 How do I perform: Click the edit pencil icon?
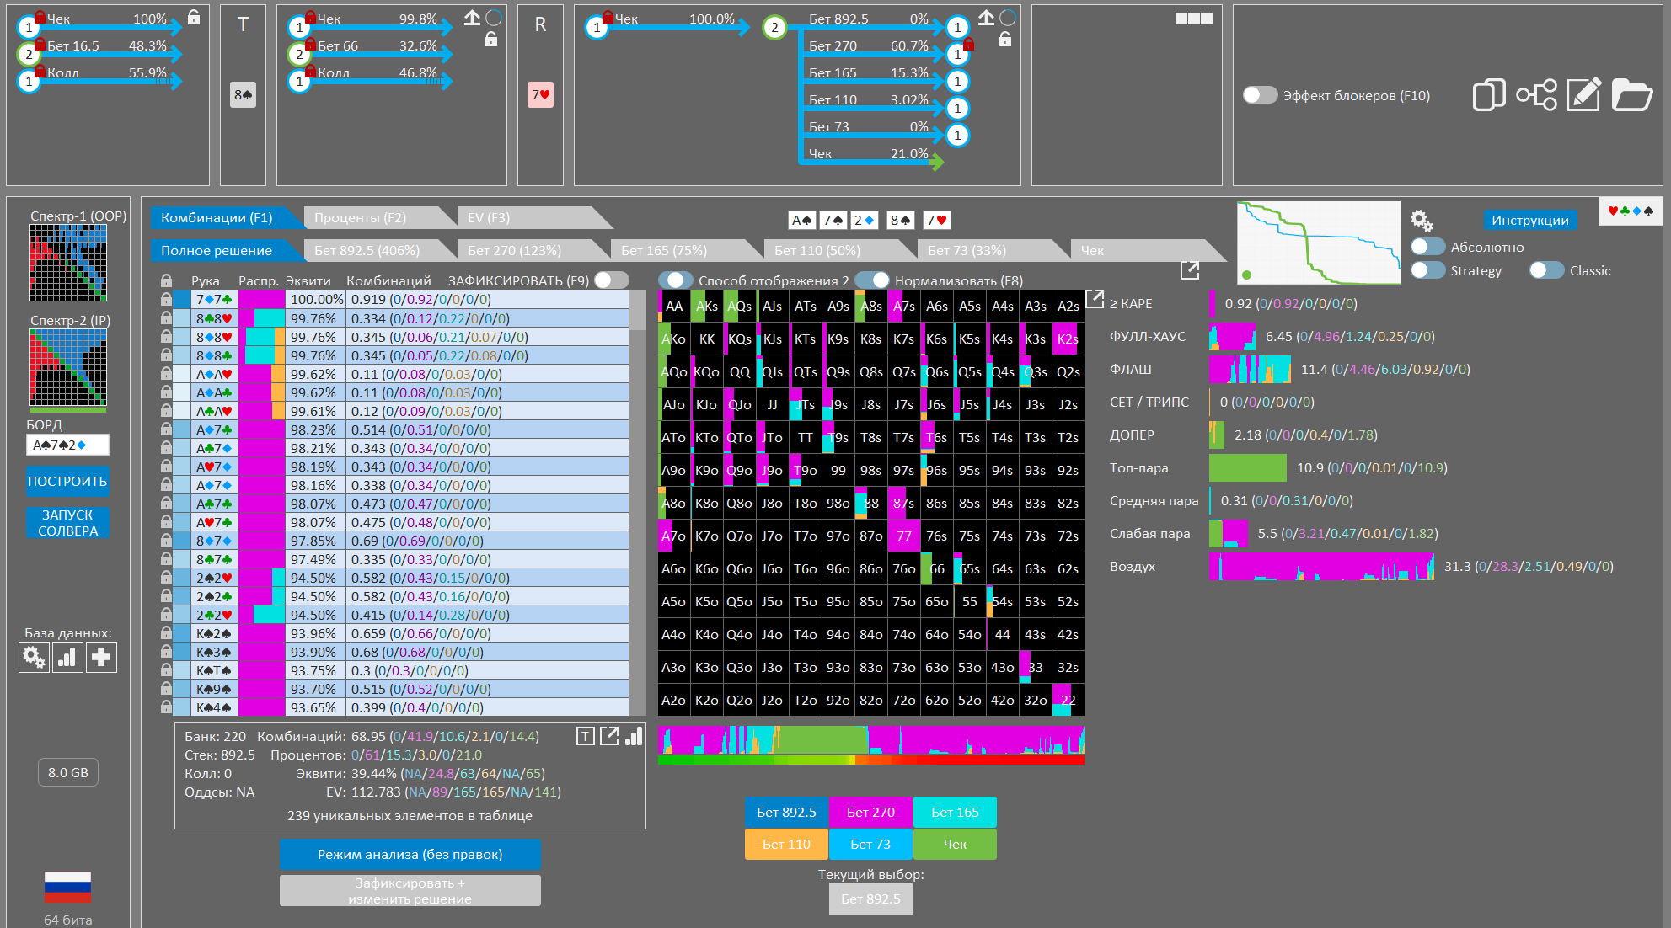pos(1584,94)
